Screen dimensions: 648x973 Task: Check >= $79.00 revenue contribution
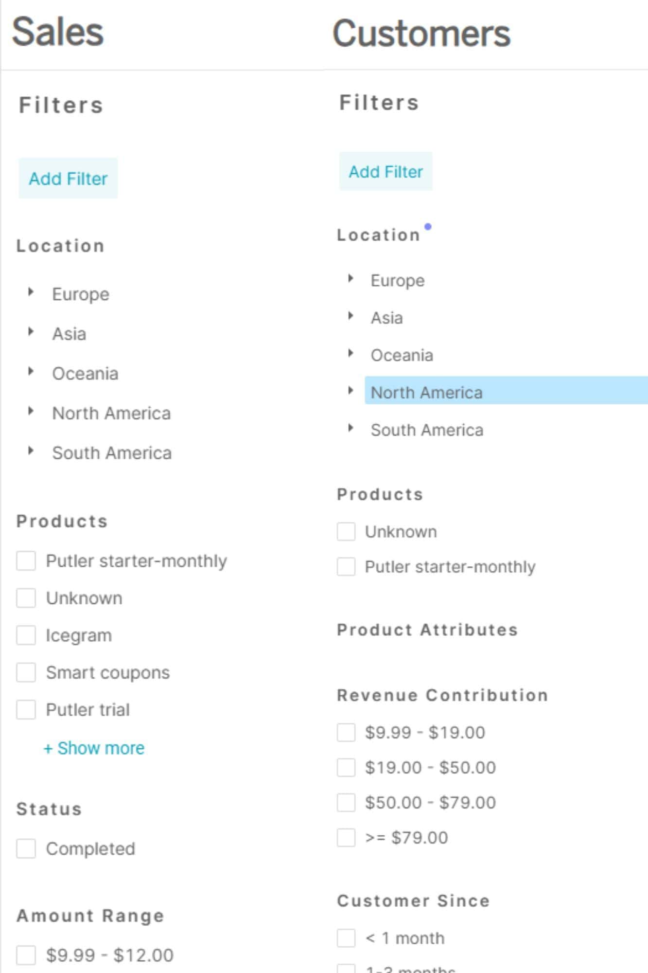[x=346, y=838]
